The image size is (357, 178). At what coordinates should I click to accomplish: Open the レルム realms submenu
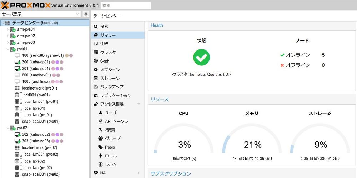(118, 164)
